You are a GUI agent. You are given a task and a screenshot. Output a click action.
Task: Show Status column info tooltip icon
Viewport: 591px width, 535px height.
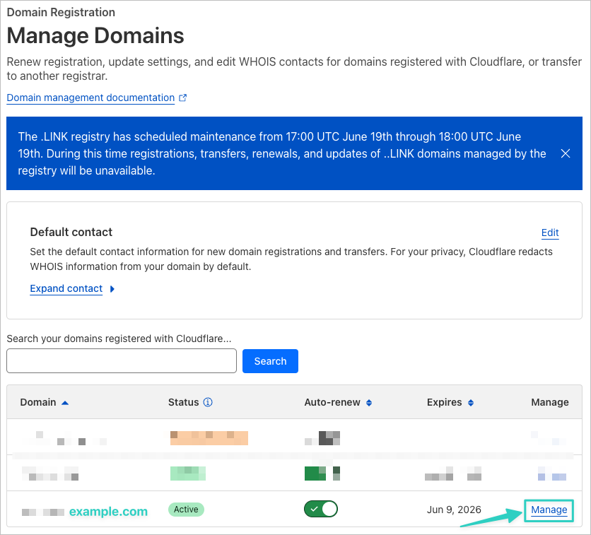click(x=208, y=402)
